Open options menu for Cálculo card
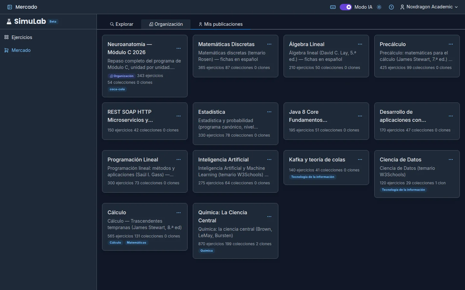 (x=179, y=213)
